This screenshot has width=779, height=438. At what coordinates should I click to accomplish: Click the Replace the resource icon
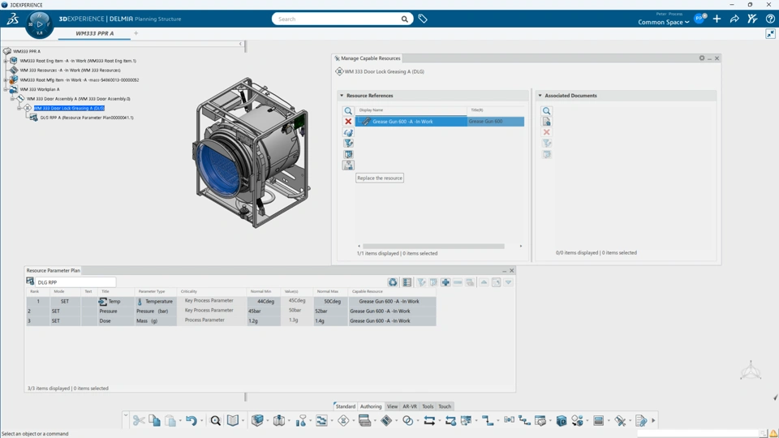coord(348,165)
